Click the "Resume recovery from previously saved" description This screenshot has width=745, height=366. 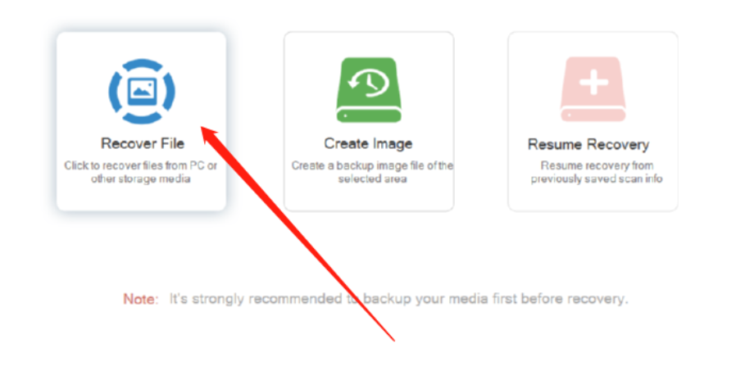point(597,172)
